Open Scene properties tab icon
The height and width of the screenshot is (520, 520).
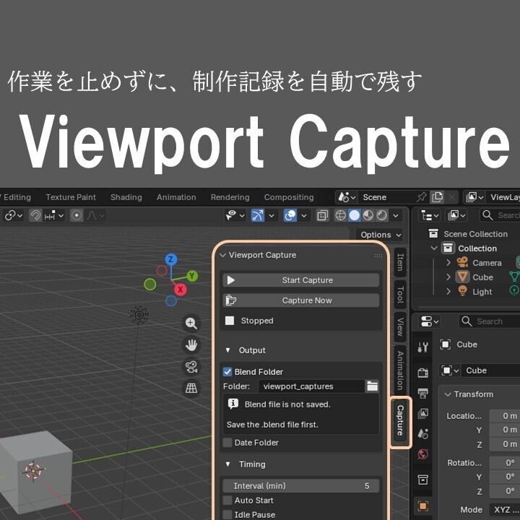(x=422, y=434)
